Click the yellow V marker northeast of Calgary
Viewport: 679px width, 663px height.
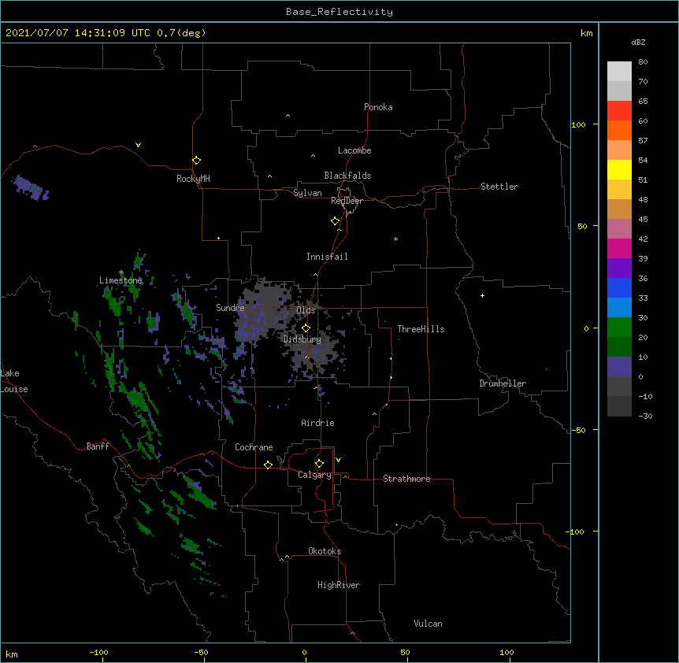(338, 460)
